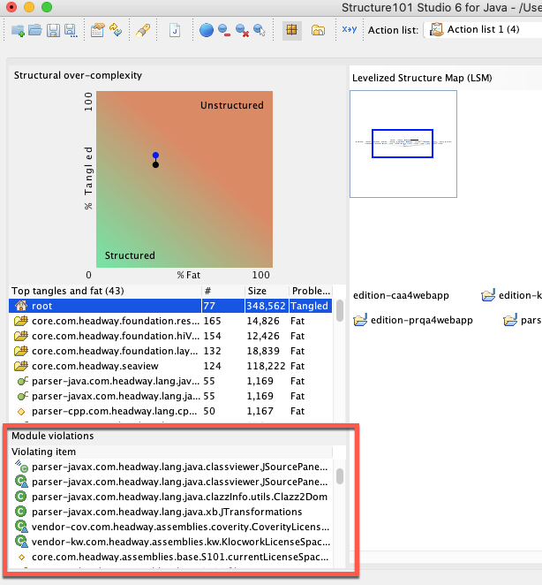Click the highlighter marker toolbar icon

coord(143,30)
